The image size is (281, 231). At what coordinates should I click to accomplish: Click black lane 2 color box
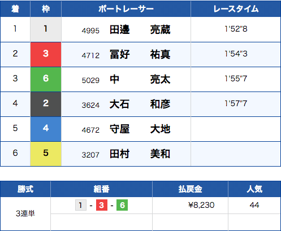coord(46,104)
